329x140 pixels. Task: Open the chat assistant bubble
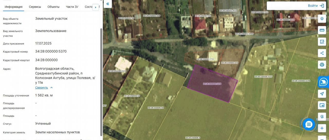pos(309,124)
